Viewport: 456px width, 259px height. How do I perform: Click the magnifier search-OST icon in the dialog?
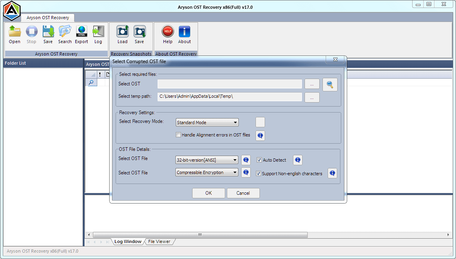pos(330,85)
